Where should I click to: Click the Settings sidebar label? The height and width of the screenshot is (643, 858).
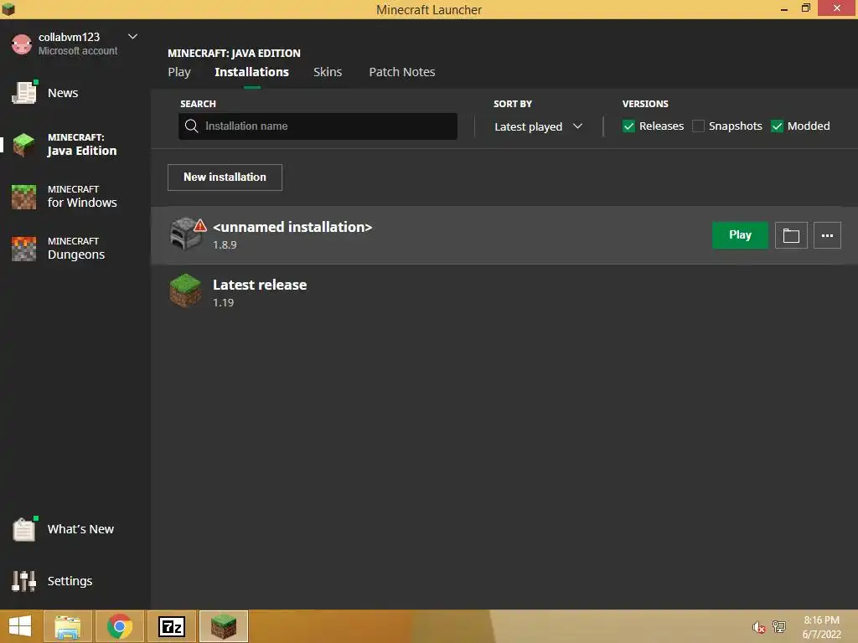pyautogui.click(x=70, y=581)
